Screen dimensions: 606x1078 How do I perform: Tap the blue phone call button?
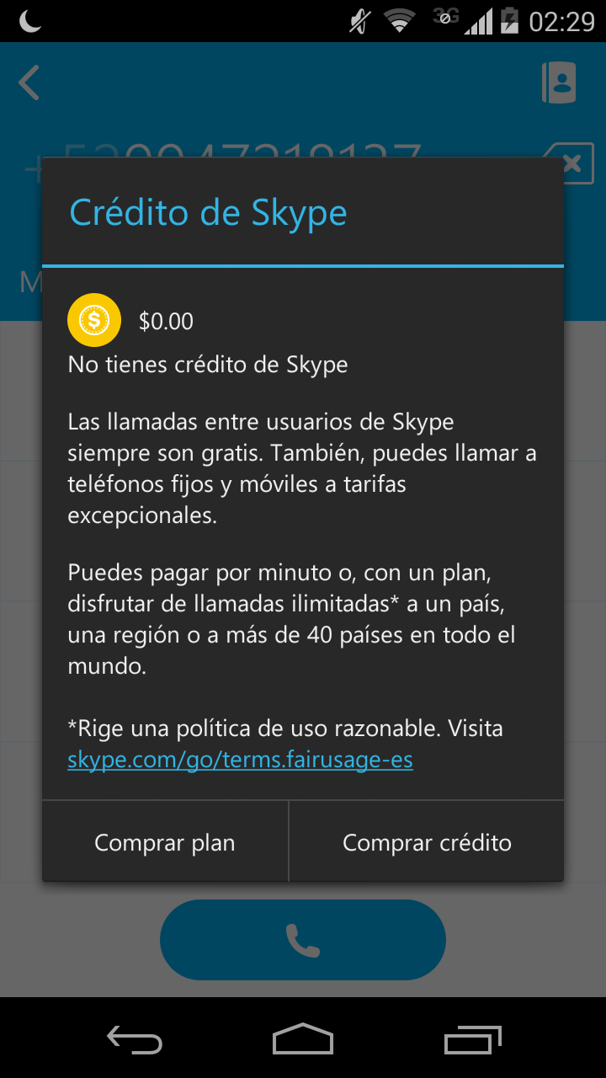pos(303,939)
